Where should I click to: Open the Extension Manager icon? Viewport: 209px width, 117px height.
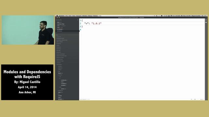[x=206, y=22]
